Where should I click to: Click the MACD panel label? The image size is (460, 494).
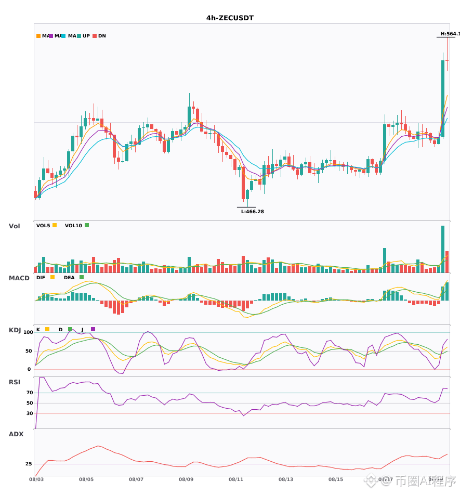19,278
